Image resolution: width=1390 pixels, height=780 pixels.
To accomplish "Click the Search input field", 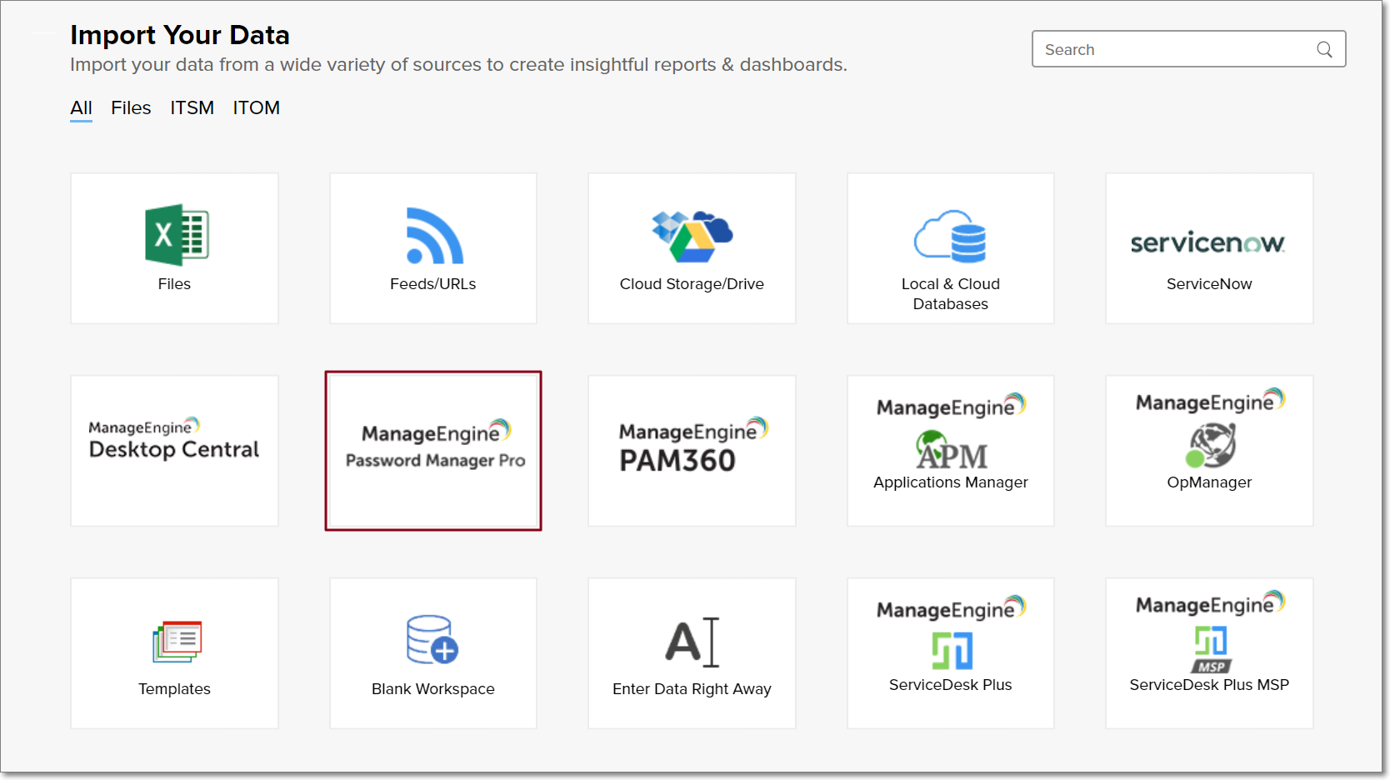I will click(1175, 49).
